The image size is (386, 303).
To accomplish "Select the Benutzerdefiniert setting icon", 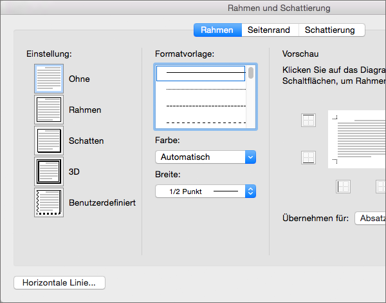I will tap(49, 202).
